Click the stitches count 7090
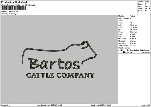The width and height of the screenshot is (151, 107). click(147, 2)
